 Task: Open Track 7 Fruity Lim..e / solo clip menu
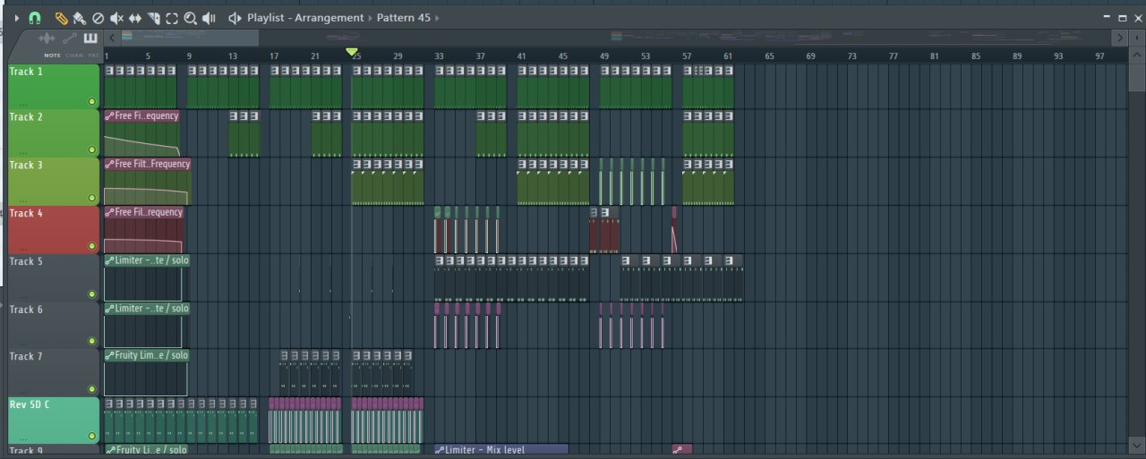click(109, 356)
